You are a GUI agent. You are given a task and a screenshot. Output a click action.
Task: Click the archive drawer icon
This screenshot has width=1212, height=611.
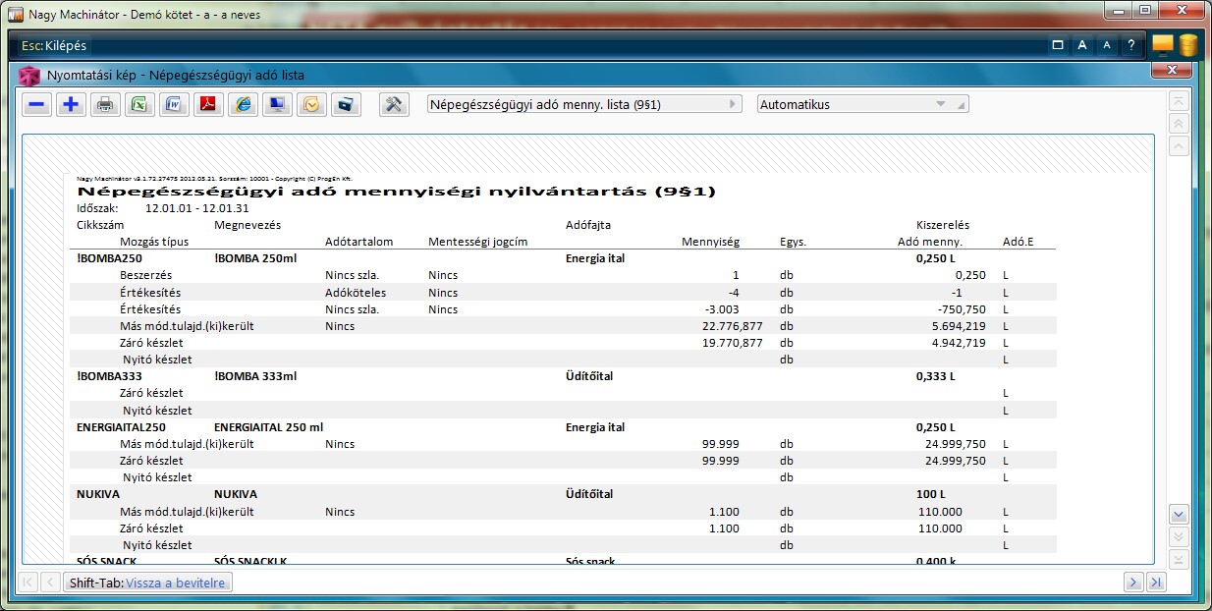(346, 105)
